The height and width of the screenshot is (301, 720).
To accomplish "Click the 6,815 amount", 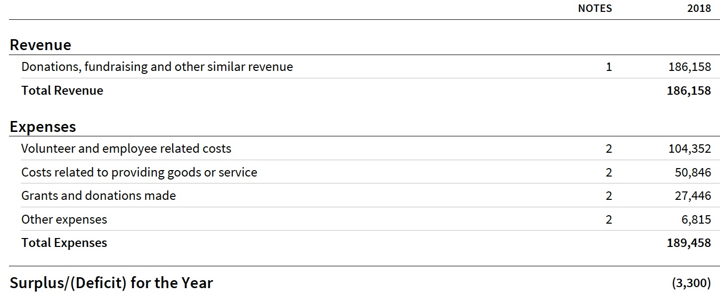I will pyautogui.click(x=696, y=220).
